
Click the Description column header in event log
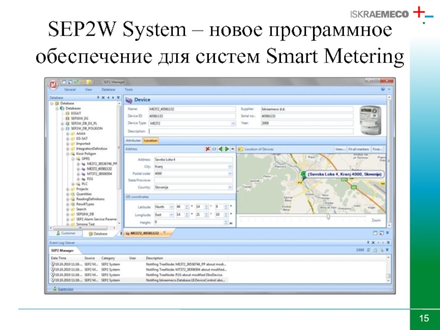[155, 258]
